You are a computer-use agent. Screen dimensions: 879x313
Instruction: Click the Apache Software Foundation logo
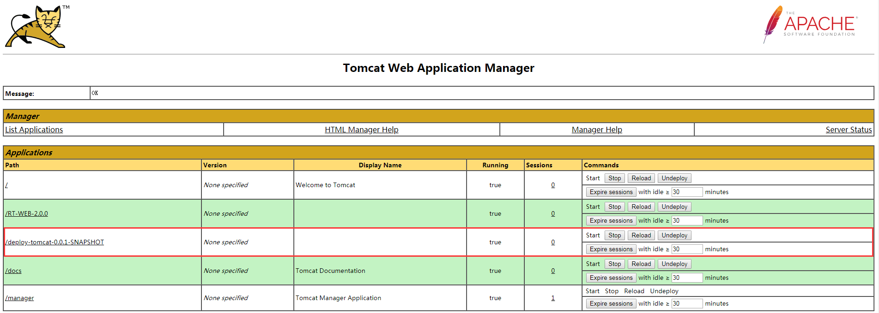[811, 24]
